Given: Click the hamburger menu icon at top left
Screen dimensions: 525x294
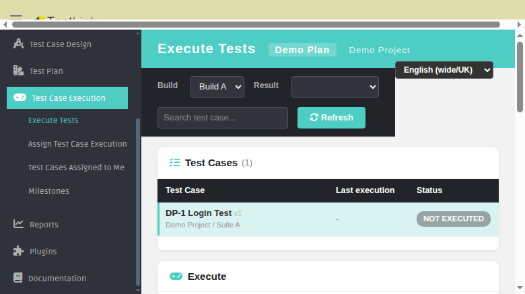Looking at the screenshot, I should coord(16,17).
